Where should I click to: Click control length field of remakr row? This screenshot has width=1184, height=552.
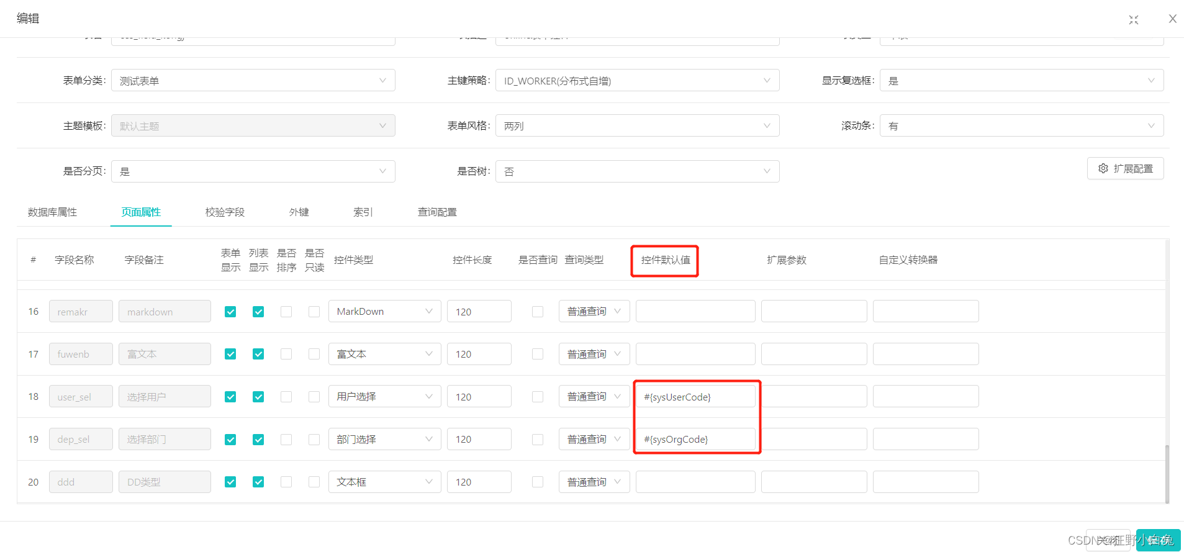tap(479, 311)
